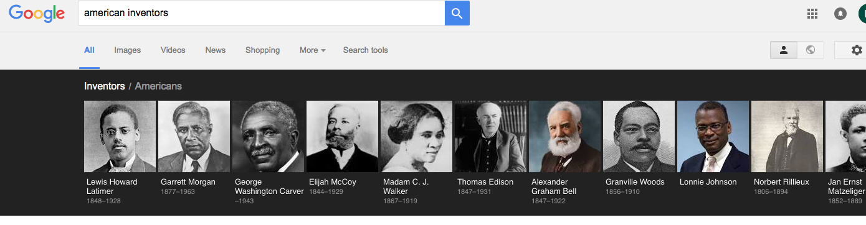Switch to the Videos tab
866x225 pixels.
pyautogui.click(x=173, y=50)
